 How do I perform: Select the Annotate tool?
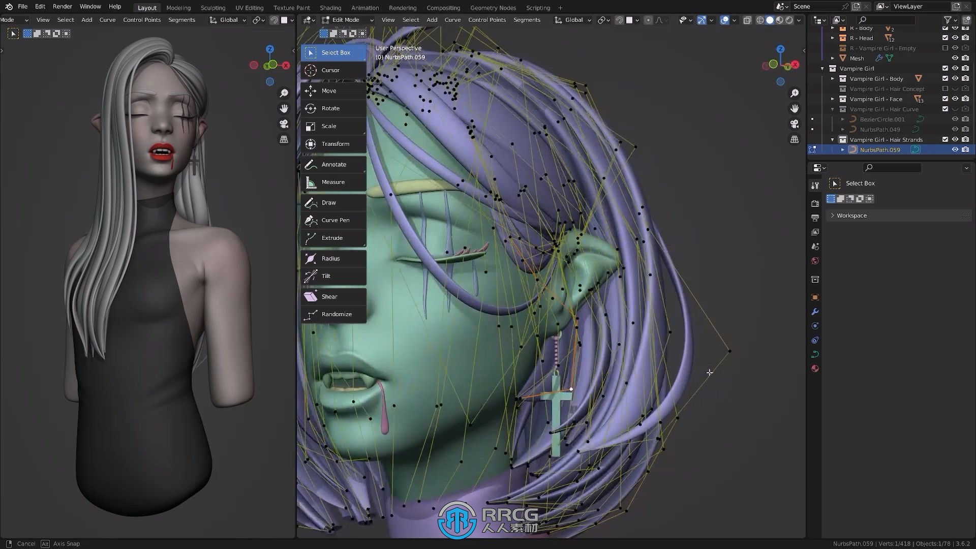[x=334, y=164]
